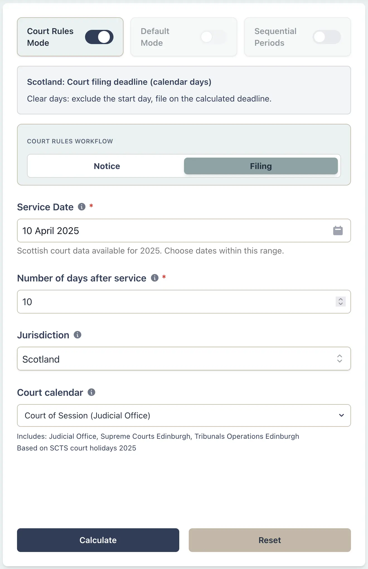The width and height of the screenshot is (368, 569).
Task: Open the Jurisdiction dropdown showing Scotland
Action: (x=184, y=359)
